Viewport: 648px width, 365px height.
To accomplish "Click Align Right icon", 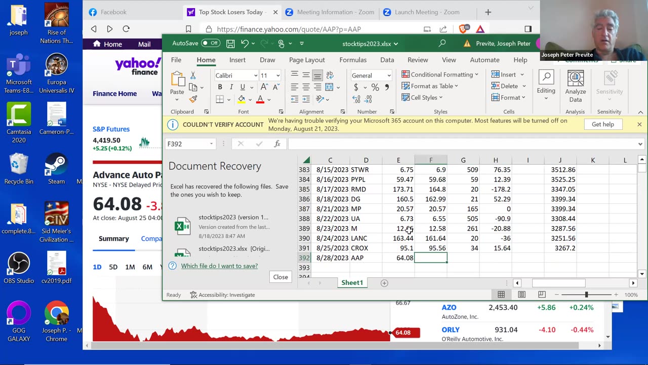I will [x=317, y=87].
